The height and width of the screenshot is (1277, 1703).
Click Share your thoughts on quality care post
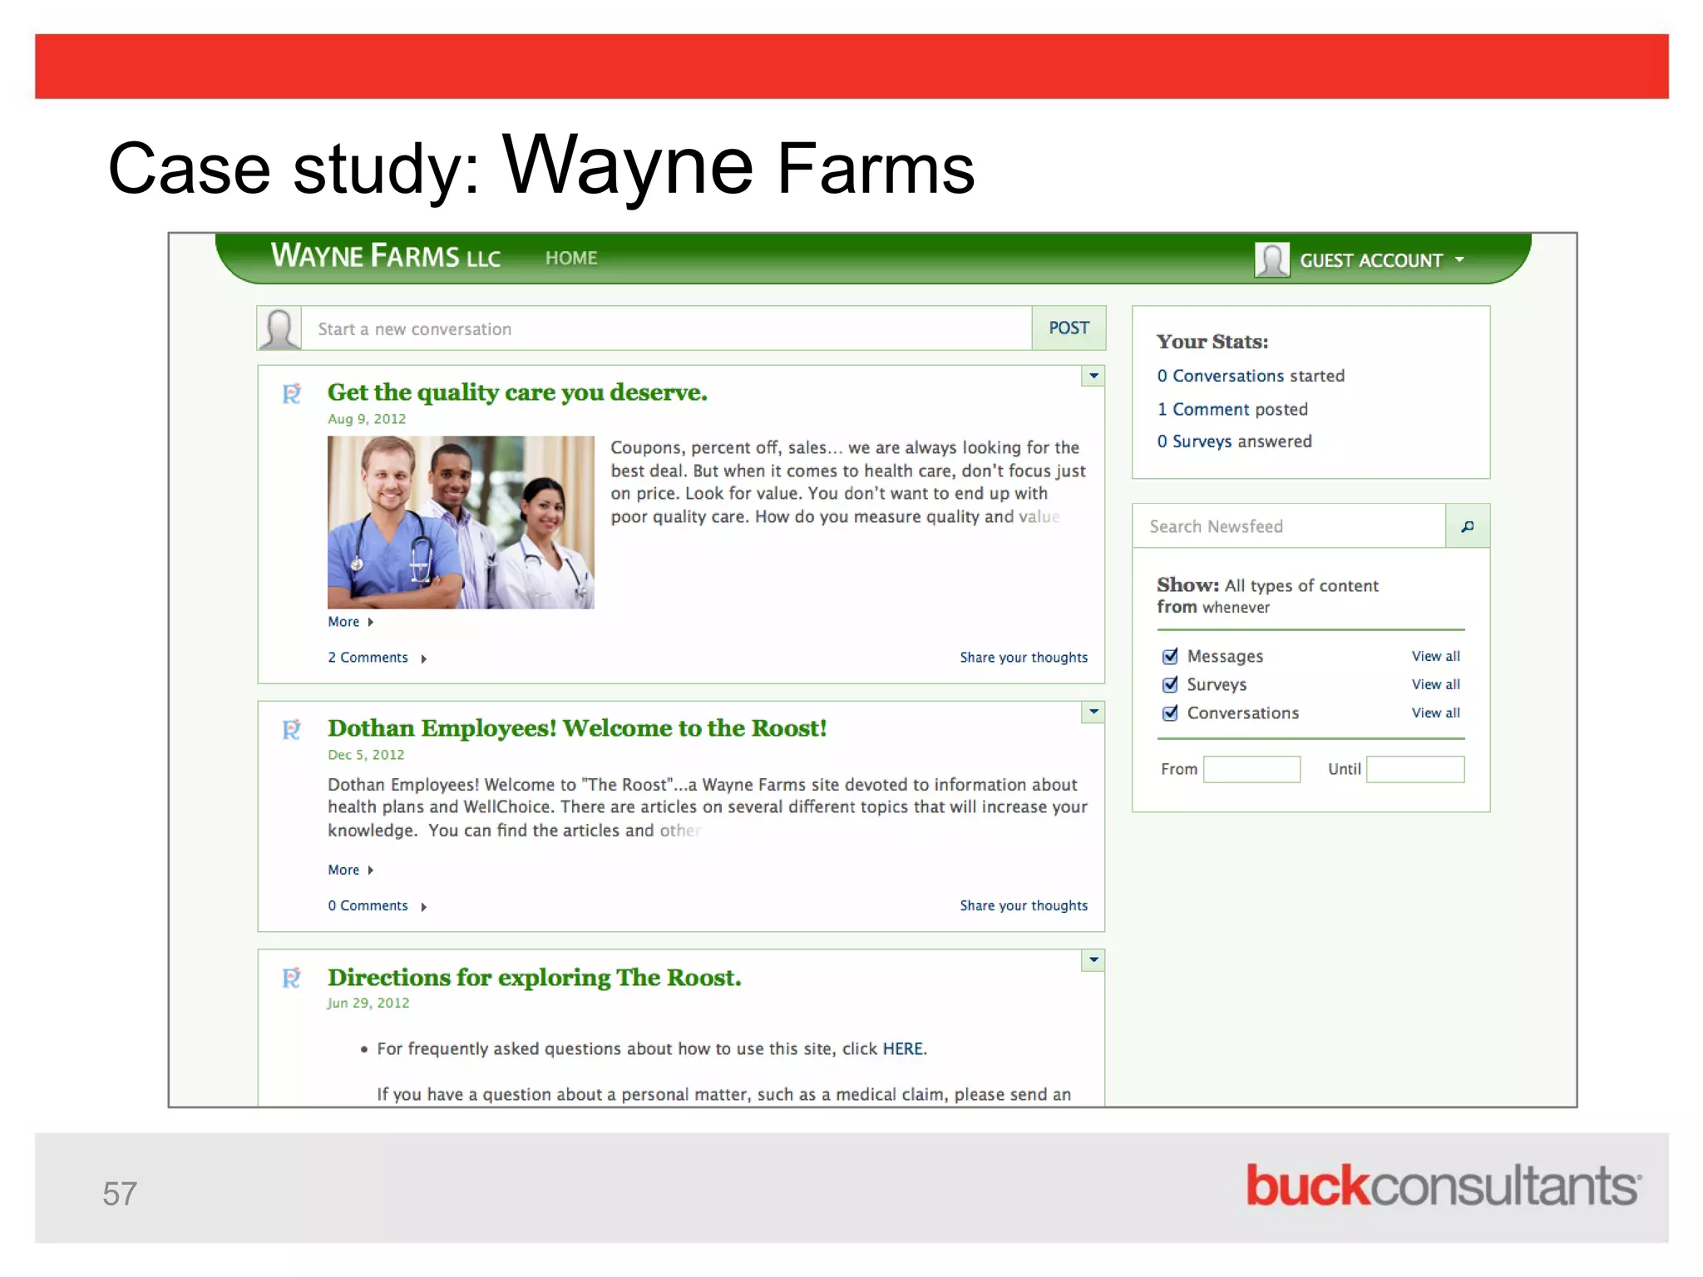(1024, 658)
